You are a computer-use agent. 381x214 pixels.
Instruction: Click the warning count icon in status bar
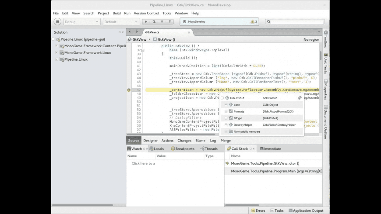(253, 21)
